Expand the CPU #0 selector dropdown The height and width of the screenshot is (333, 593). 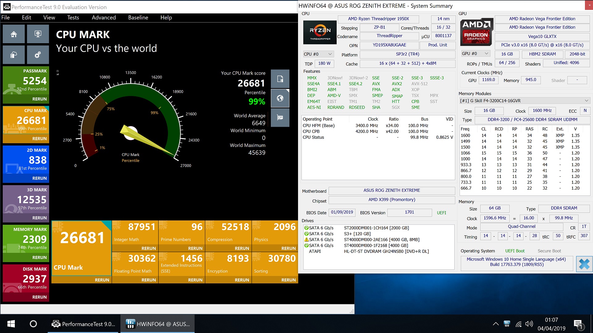(318, 54)
